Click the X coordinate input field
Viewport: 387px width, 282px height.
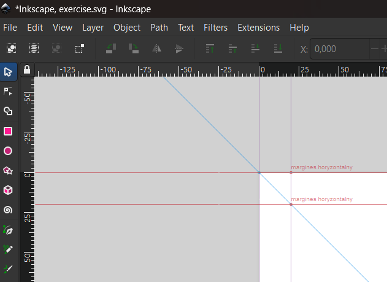click(340, 49)
